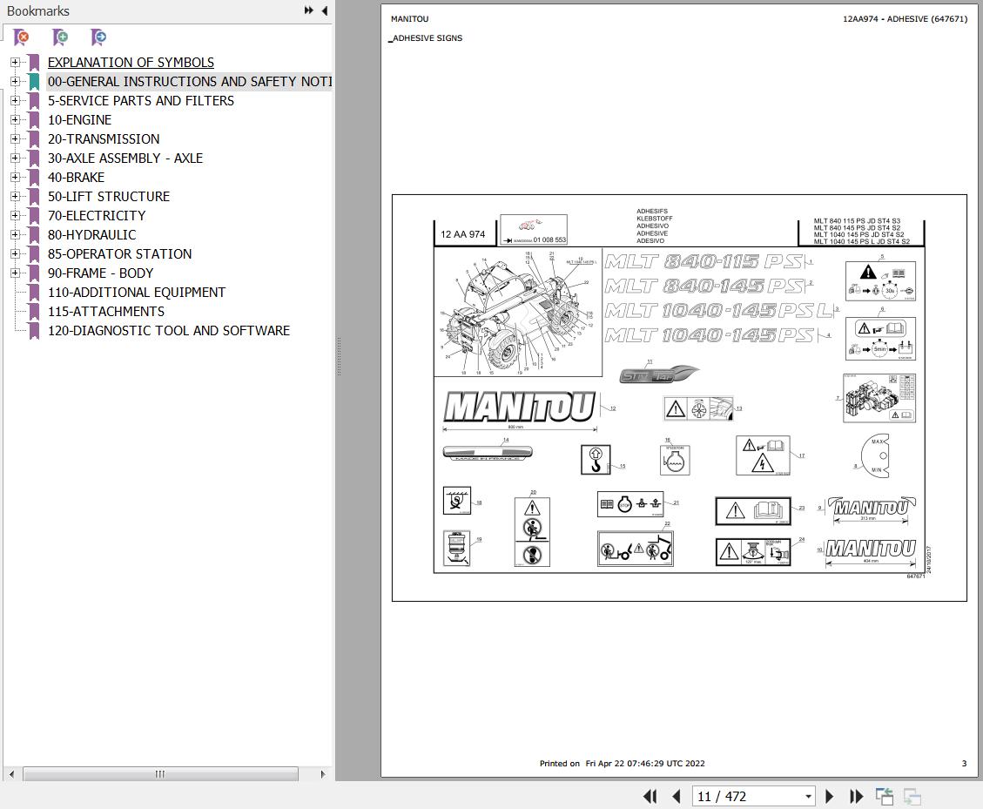Viewport: 983px width, 809px height.
Task: Jump to last page button
Action: coord(856,797)
